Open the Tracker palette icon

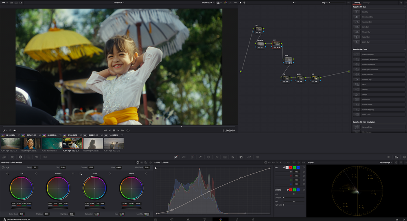217,157
